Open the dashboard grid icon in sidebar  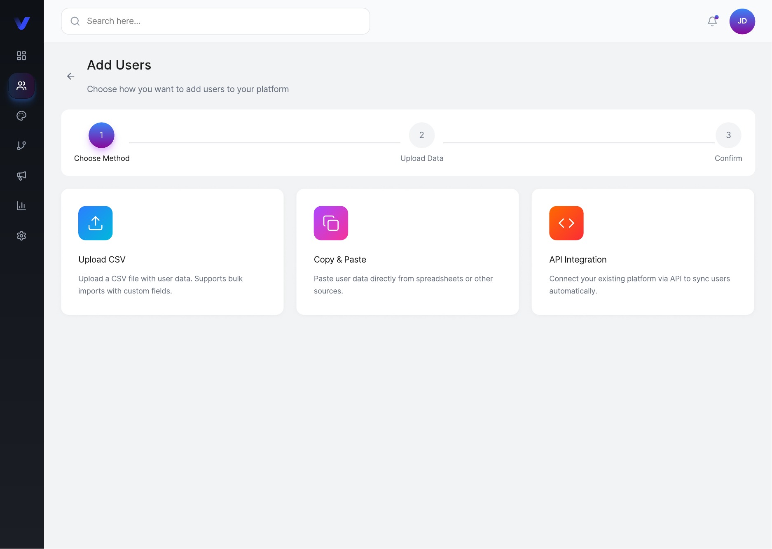tap(21, 56)
